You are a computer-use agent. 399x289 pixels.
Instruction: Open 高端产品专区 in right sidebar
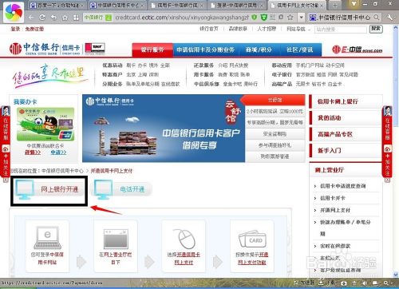tap(346, 134)
